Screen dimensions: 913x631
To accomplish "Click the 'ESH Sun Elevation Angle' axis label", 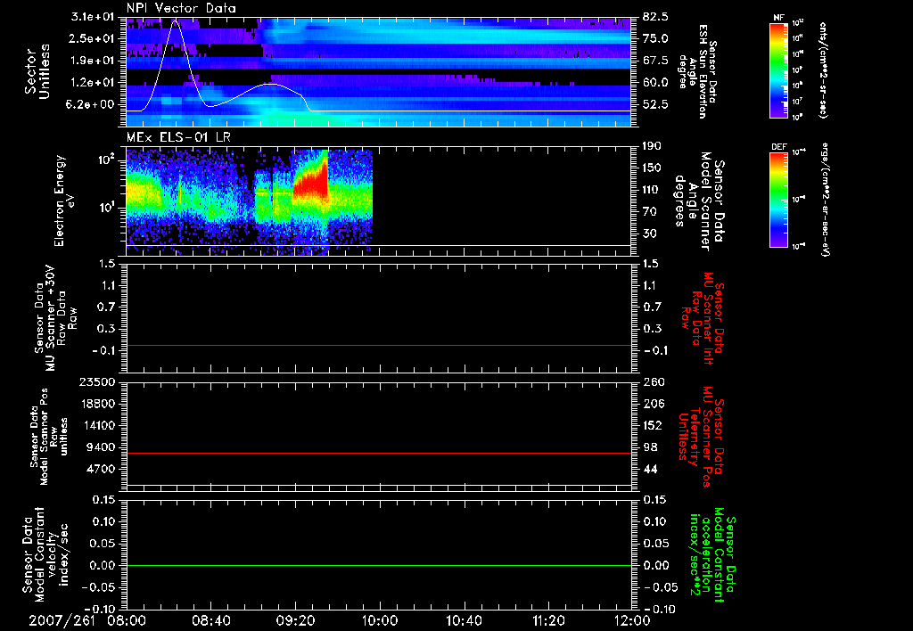I will point(697,71).
